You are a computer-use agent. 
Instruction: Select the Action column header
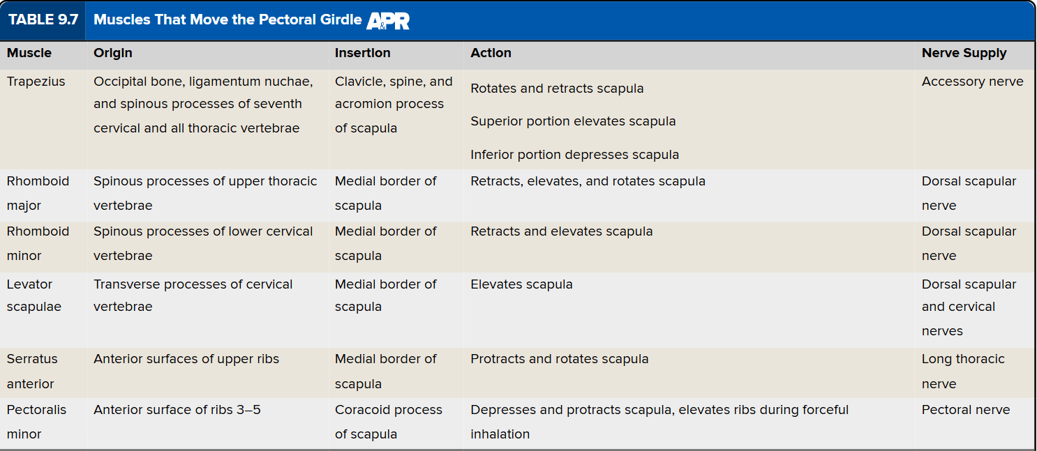(x=491, y=53)
